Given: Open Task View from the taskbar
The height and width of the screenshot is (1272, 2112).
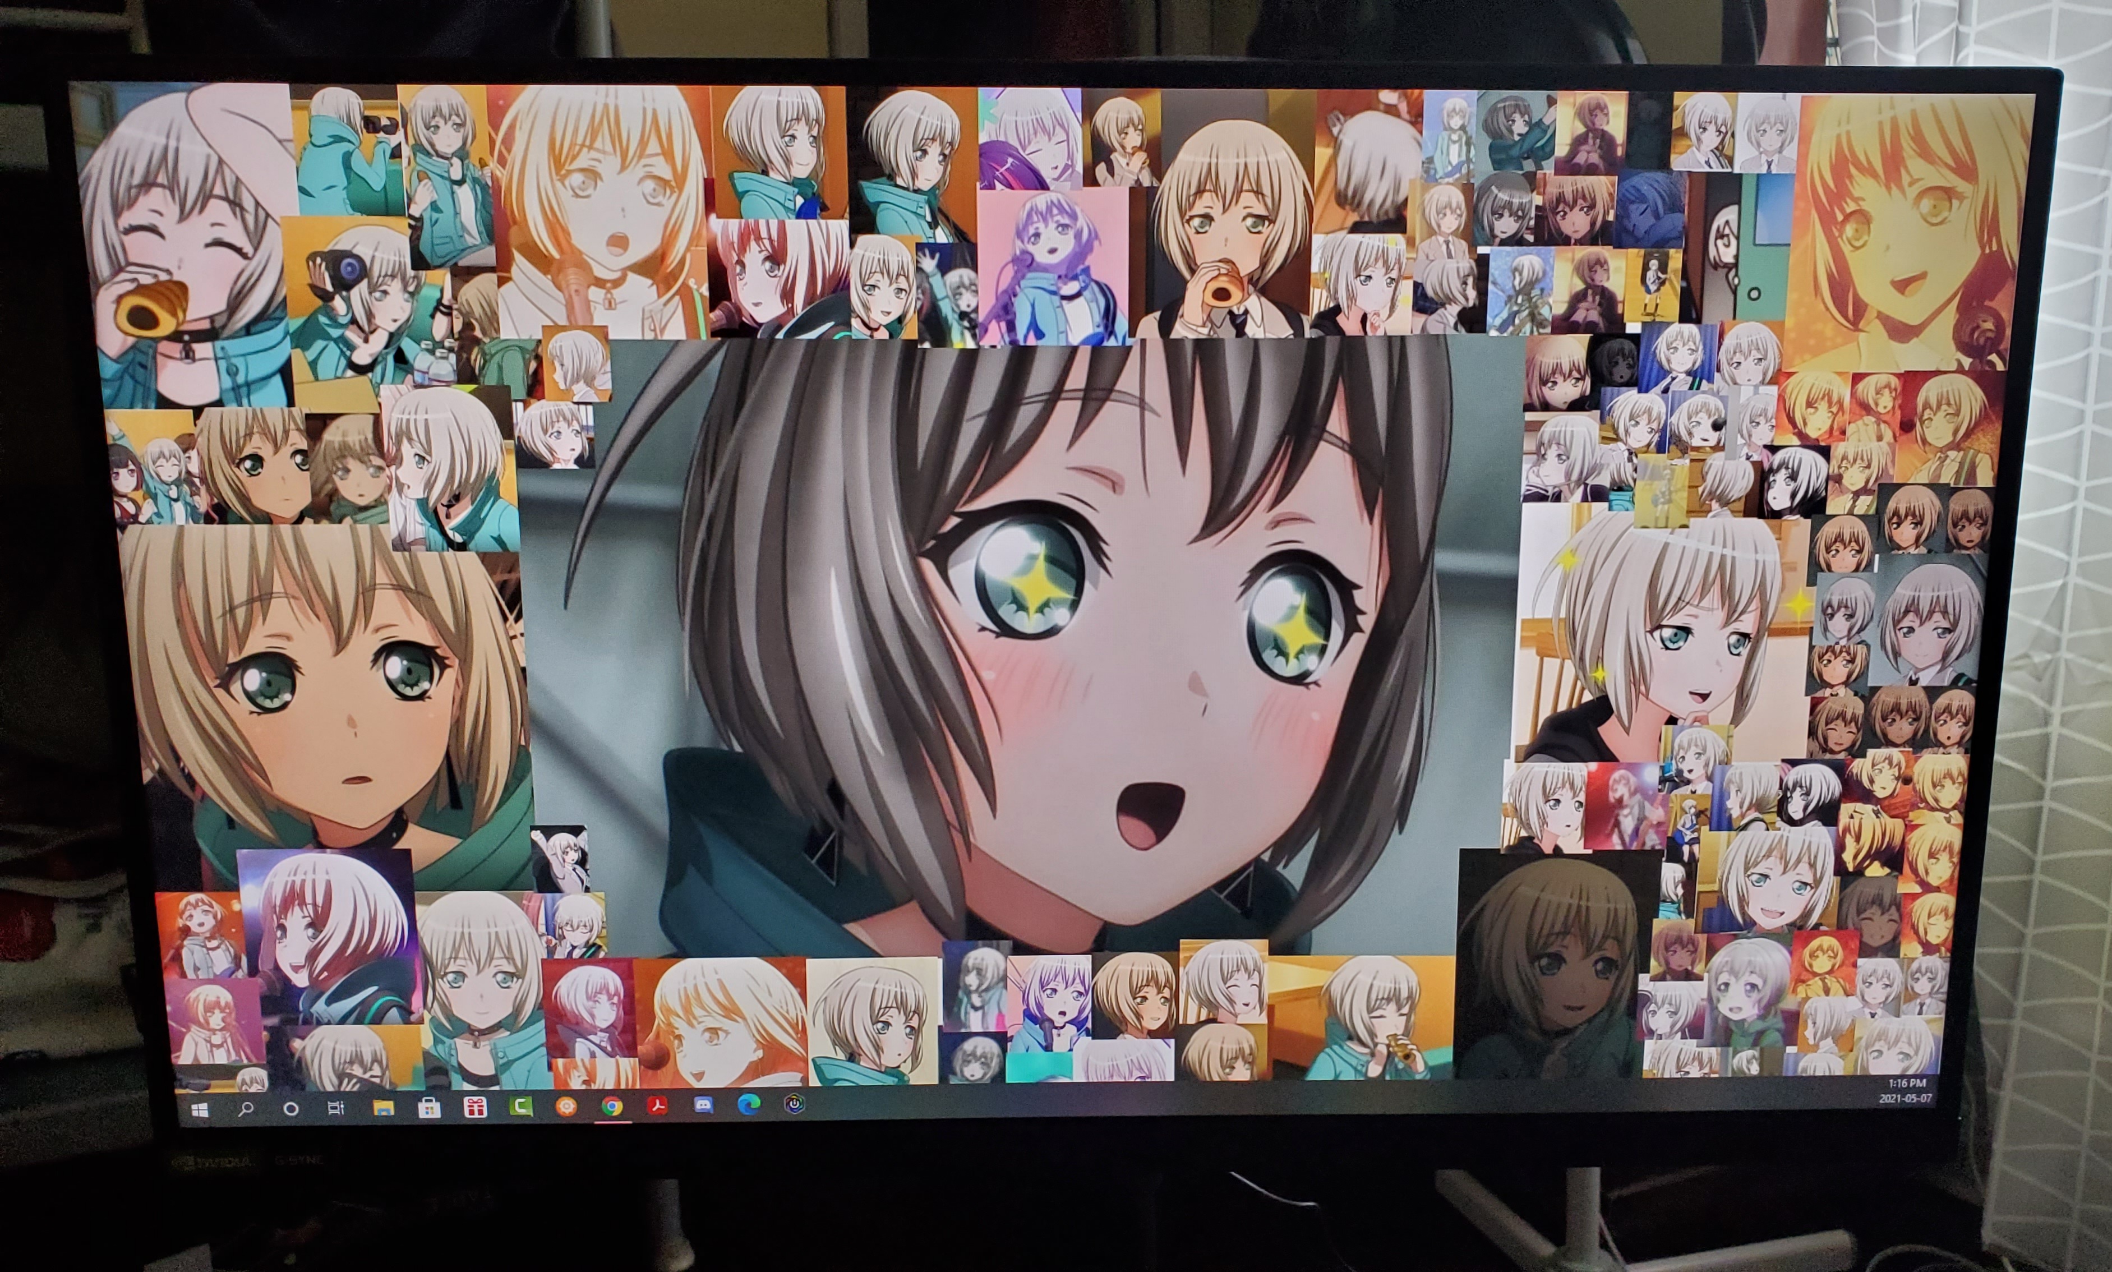Looking at the screenshot, I should (336, 1108).
